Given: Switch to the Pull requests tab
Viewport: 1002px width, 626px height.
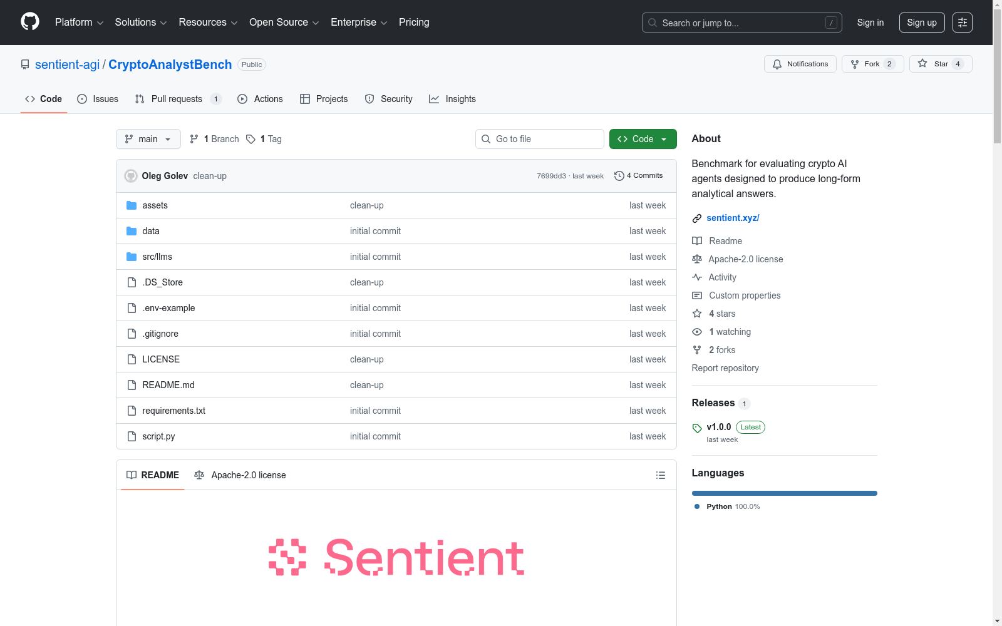Looking at the screenshot, I should pyautogui.click(x=178, y=99).
